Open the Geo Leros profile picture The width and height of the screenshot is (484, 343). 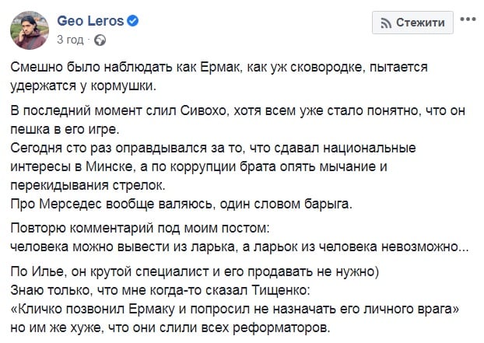[30, 30]
